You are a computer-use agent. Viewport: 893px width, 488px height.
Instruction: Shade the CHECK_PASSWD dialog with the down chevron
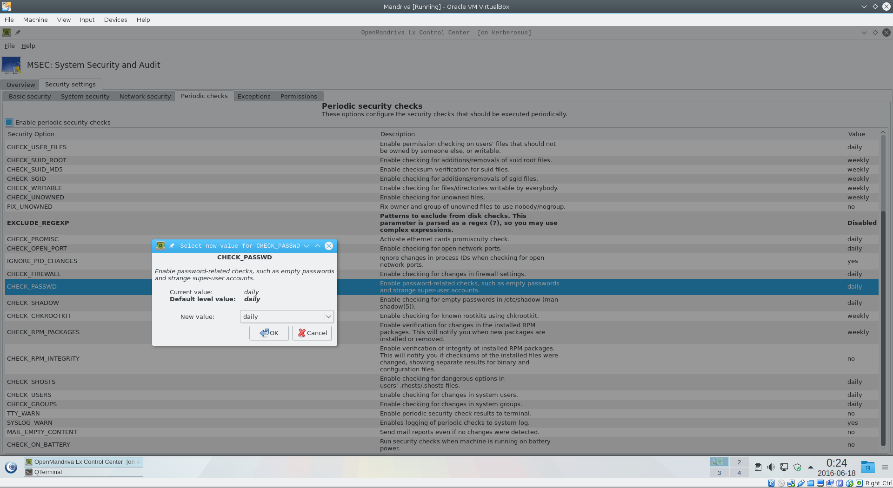(307, 246)
